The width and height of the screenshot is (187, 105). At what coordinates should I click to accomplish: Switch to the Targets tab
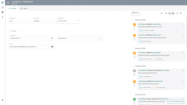[x=24, y=8]
